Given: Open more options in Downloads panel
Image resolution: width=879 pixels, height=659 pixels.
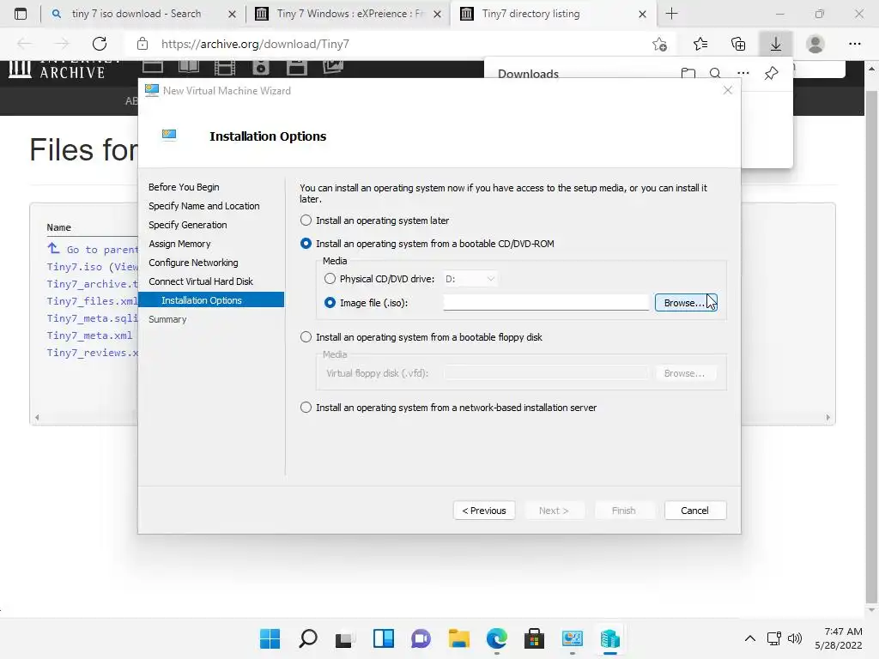Looking at the screenshot, I should pyautogui.click(x=743, y=73).
